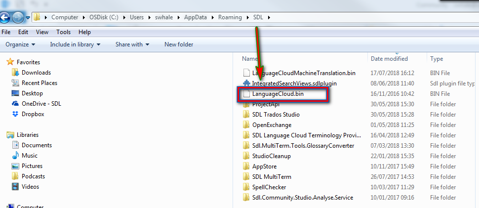Viewport: 479px width, 208px height.
Task: Select SDL in the address breadcrumb
Action: tap(258, 17)
